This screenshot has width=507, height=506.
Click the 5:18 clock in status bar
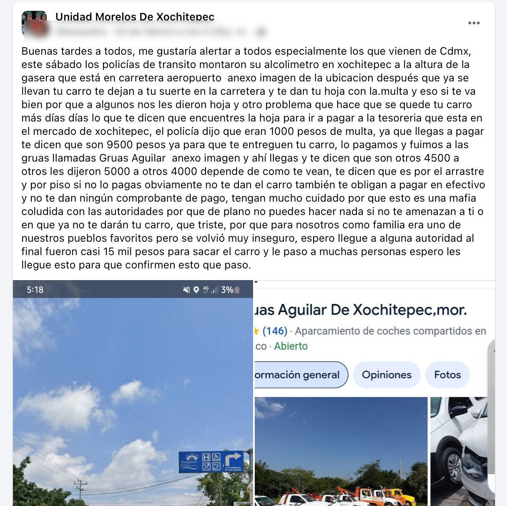[x=35, y=290]
